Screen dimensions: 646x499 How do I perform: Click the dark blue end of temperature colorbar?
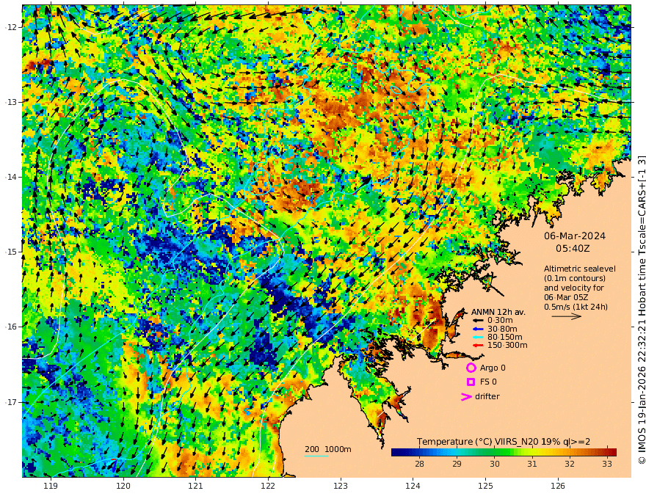(x=395, y=453)
